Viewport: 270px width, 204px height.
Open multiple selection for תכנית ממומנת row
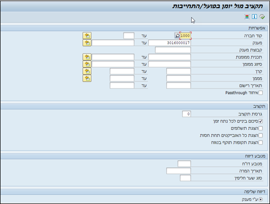pyautogui.click(x=87, y=57)
